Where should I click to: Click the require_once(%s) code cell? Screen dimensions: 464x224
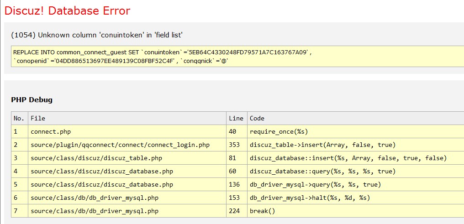pyautogui.click(x=279, y=131)
